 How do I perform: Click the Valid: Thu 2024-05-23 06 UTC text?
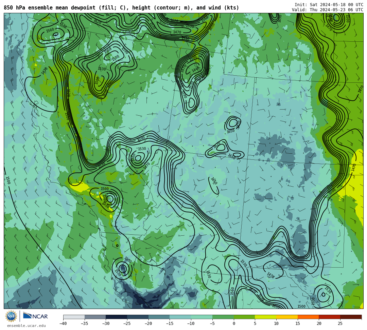click(x=328, y=10)
